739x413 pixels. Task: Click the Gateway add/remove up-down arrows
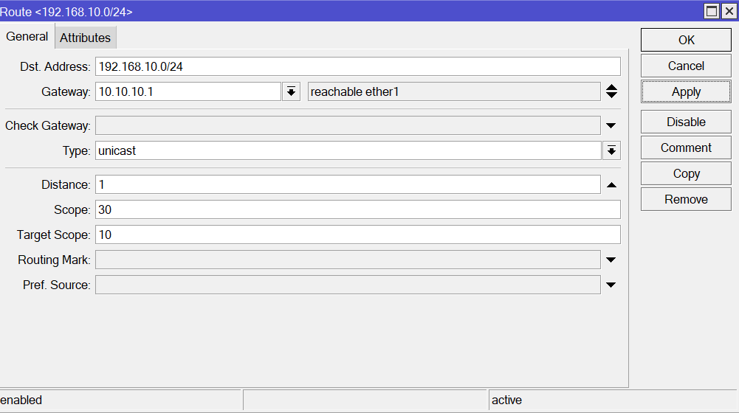point(611,91)
